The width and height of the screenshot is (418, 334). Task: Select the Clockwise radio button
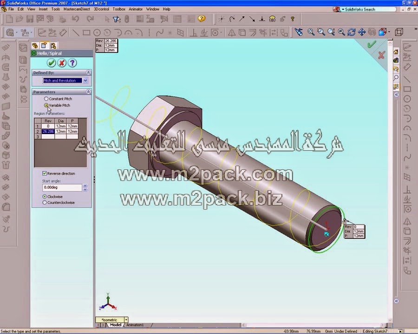click(45, 197)
